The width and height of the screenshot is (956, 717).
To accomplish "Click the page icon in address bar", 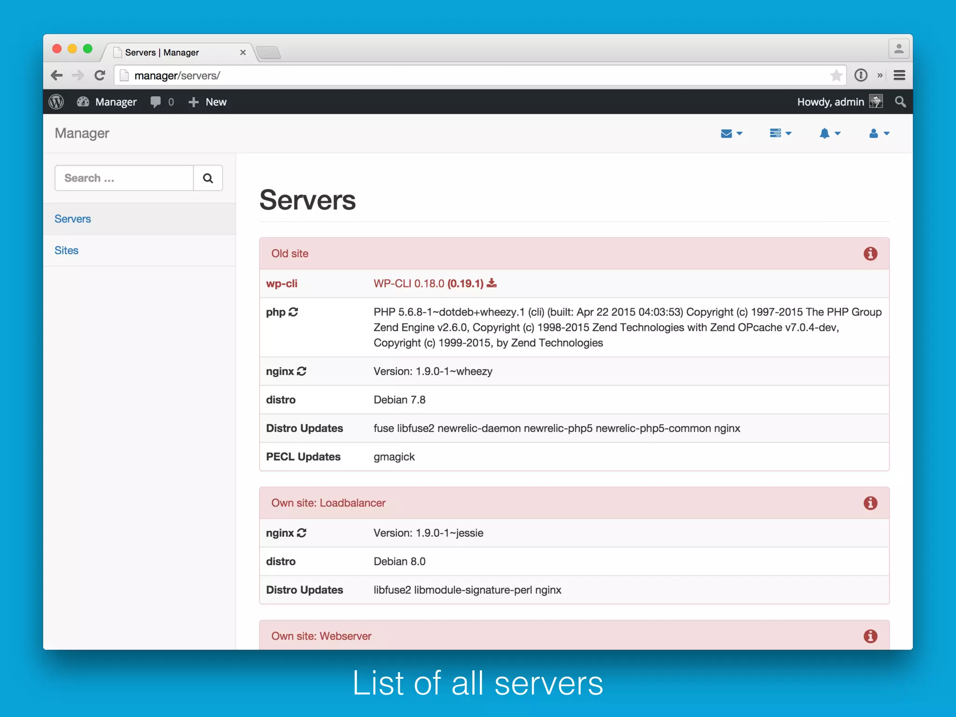I will point(124,75).
